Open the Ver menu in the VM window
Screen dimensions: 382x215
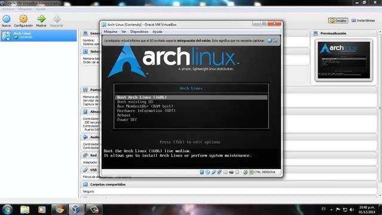[124, 32]
